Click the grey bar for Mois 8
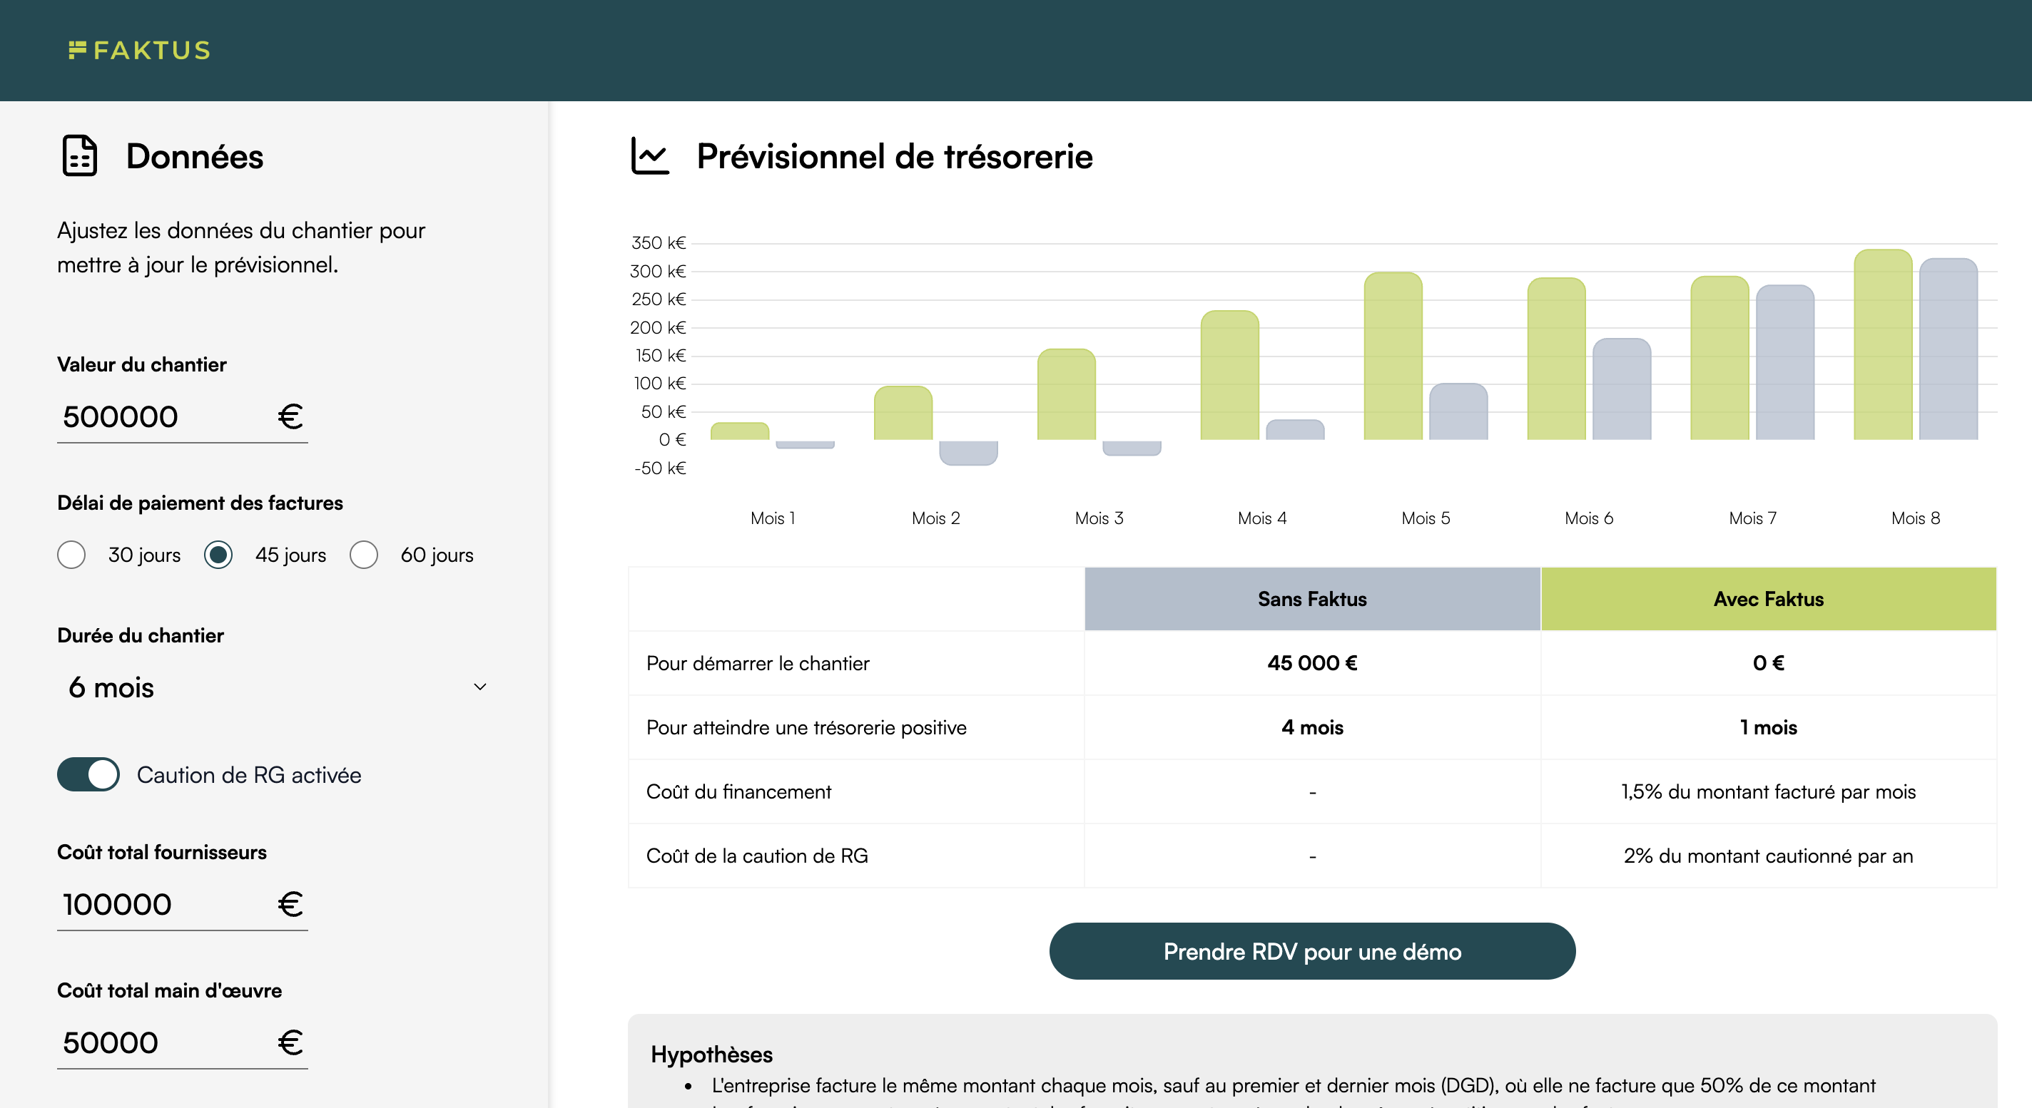The height and width of the screenshot is (1108, 2032). 1948,349
